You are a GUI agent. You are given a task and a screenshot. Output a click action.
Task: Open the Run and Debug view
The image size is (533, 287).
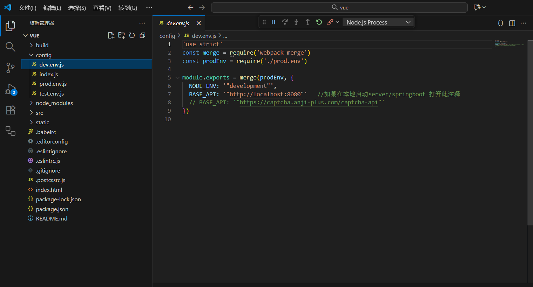pyautogui.click(x=11, y=89)
